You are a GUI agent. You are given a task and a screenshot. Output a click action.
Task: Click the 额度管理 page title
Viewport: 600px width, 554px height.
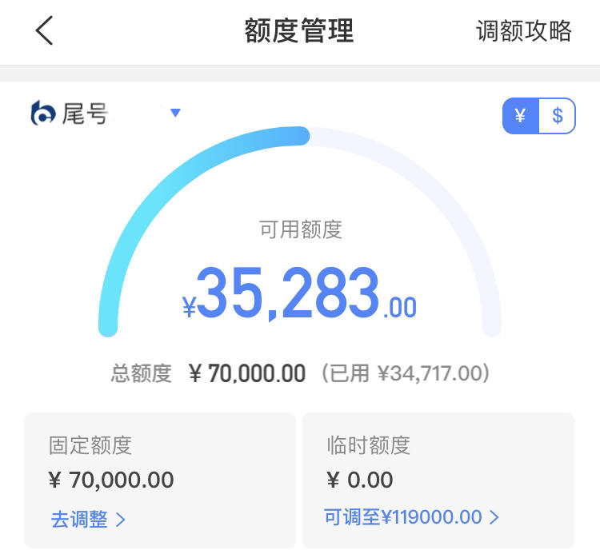click(299, 30)
